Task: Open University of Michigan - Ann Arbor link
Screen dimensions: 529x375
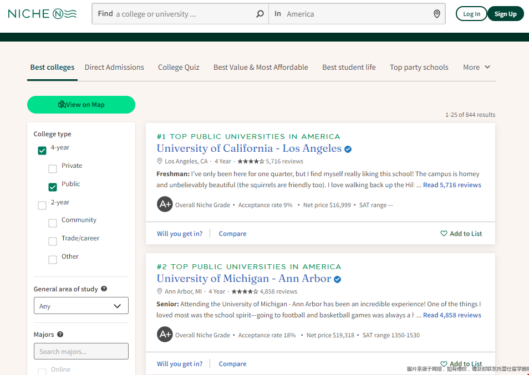Action: point(244,278)
